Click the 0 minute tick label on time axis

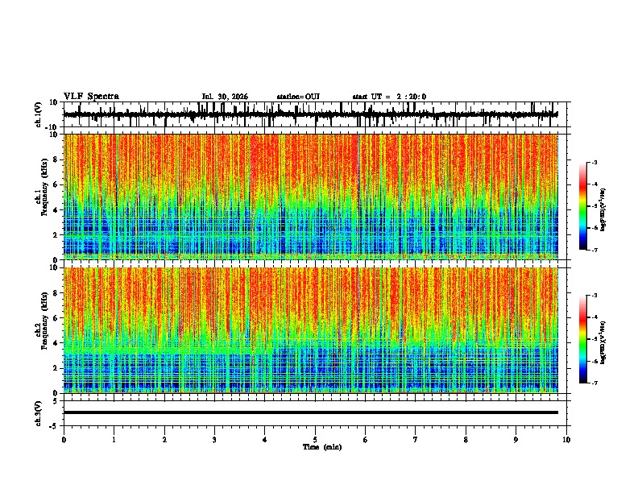point(64,440)
